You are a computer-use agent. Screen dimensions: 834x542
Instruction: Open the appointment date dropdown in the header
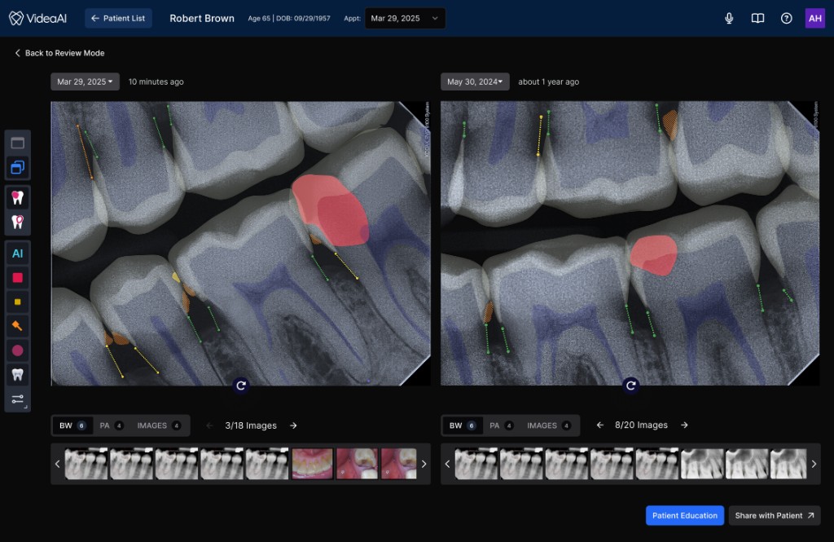(x=405, y=17)
